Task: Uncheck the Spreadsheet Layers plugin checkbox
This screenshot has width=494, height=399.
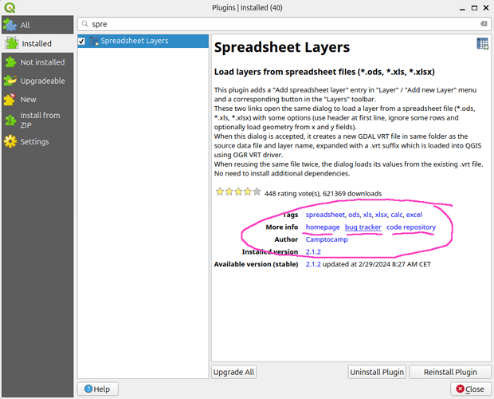Action: pyautogui.click(x=81, y=41)
